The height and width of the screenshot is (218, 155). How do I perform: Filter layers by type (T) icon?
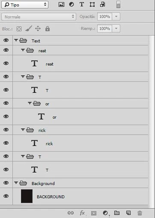click(x=82, y=4)
